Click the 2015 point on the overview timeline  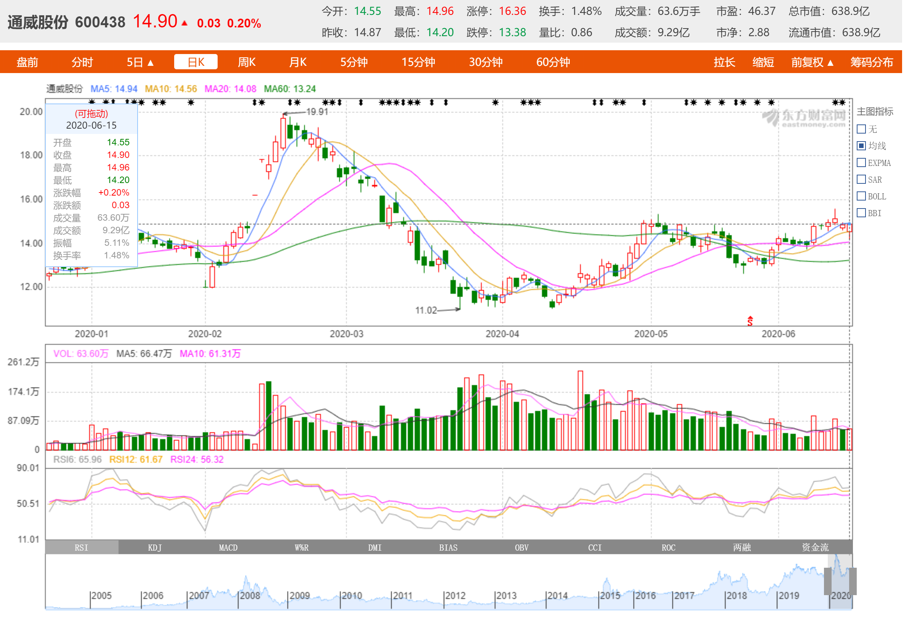click(610, 596)
